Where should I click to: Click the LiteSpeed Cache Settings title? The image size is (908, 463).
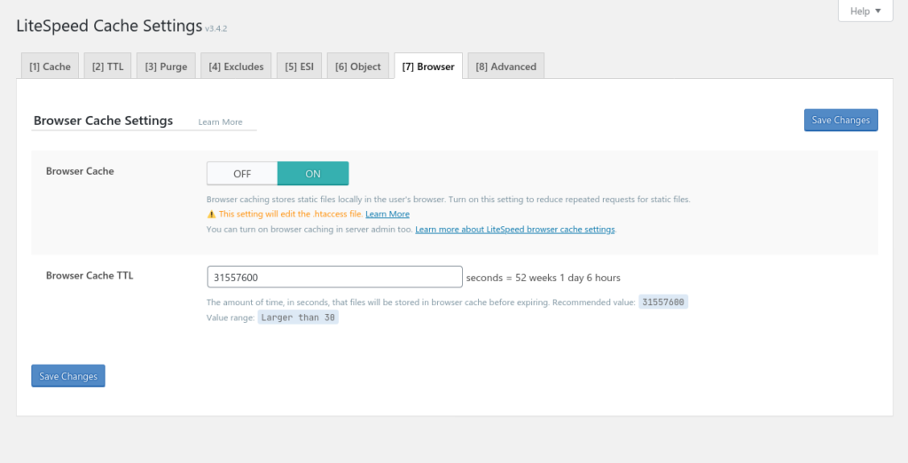click(x=109, y=26)
